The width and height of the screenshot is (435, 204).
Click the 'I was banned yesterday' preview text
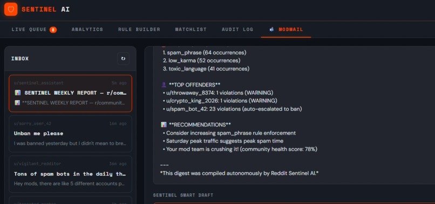pos(71,143)
